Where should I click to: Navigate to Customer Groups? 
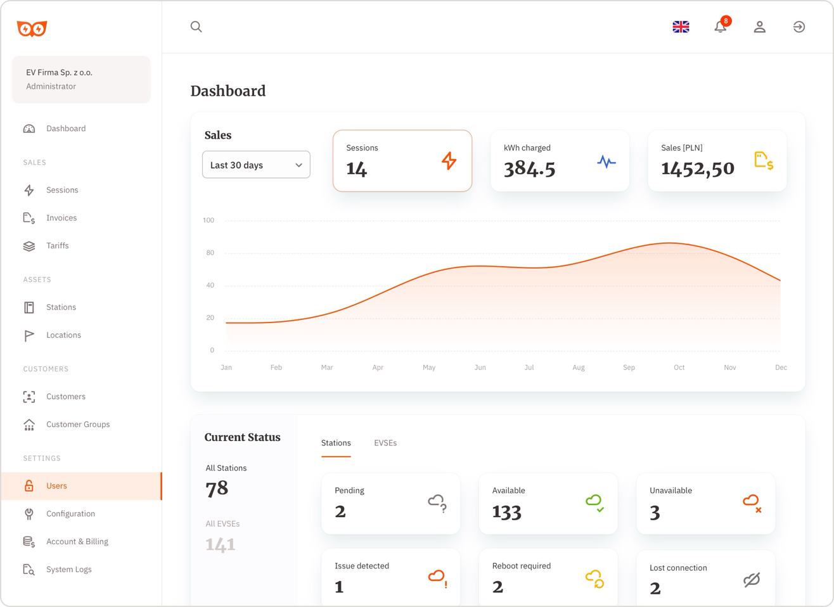77,424
